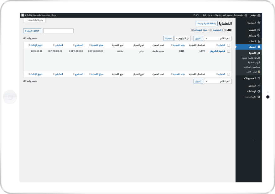Open أنواع القضايا submenu item
Viewport: 275px width, 194px height.
[254, 62]
